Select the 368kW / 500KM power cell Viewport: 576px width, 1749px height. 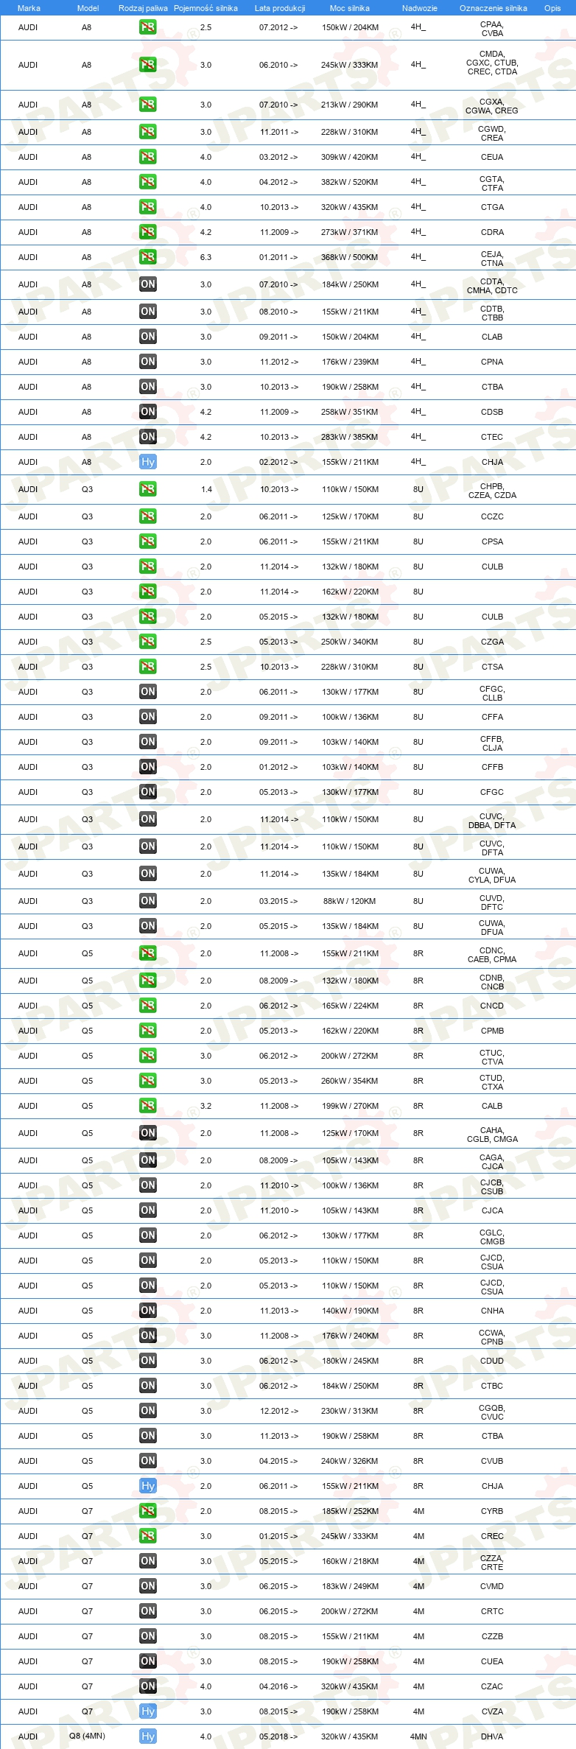(x=350, y=257)
